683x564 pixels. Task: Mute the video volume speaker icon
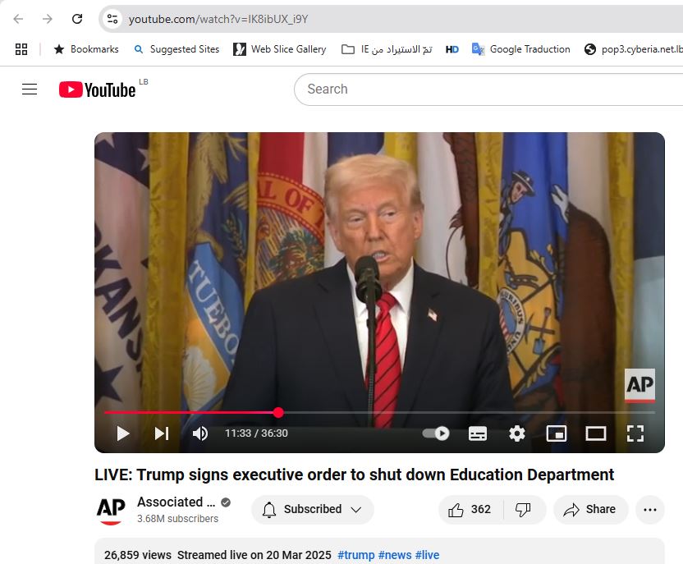[199, 433]
